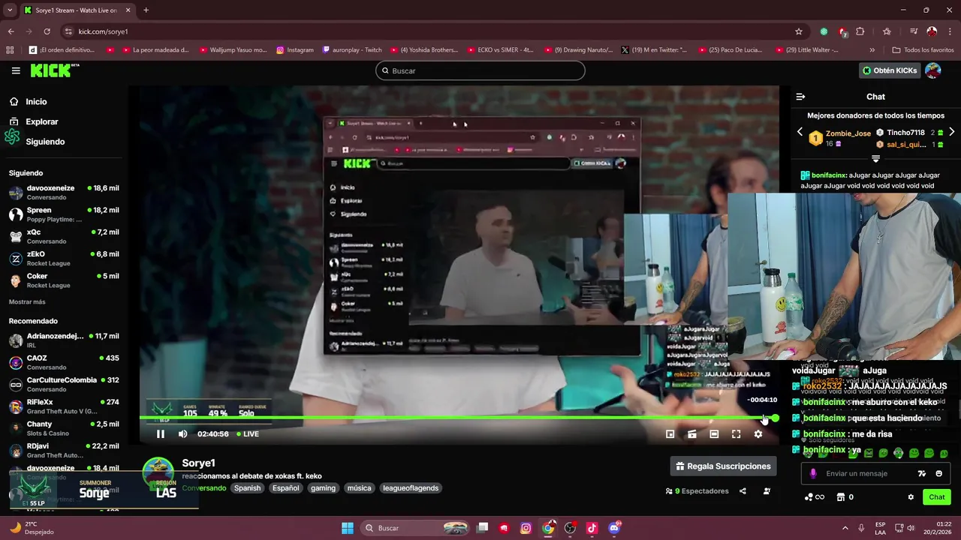This screenshot has height=540, width=961.
Task: Select the gaming tag
Action: click(x=323, y=487)
